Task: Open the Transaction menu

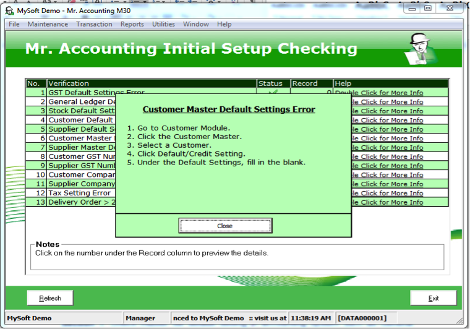Action: click(94, 24)
